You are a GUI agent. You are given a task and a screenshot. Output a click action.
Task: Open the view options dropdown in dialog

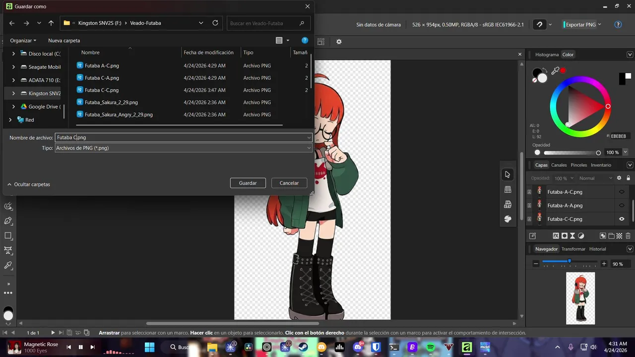[288, 41]
